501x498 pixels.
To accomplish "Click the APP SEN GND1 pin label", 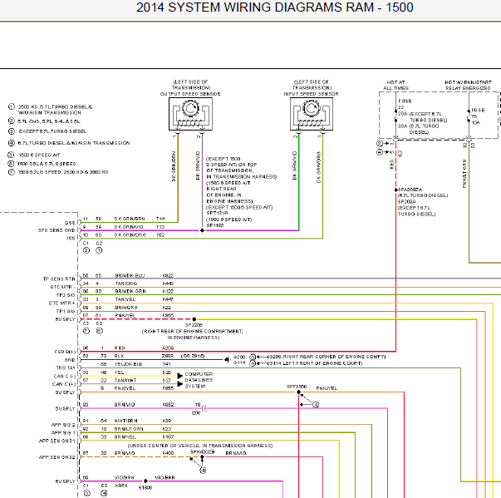I will click(x=57, y=441).
